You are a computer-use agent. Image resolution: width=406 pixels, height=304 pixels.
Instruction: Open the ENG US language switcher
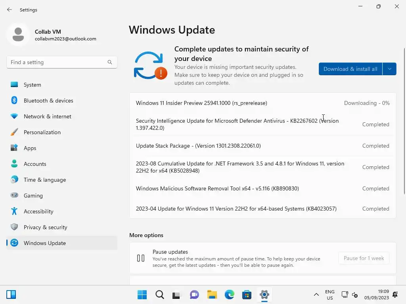tap(329, 294)
